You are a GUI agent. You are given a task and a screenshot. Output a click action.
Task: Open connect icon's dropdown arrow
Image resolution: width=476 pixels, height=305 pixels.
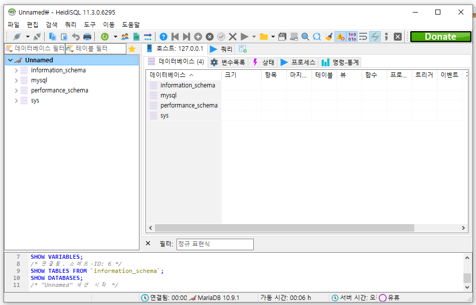click(28, 37)
